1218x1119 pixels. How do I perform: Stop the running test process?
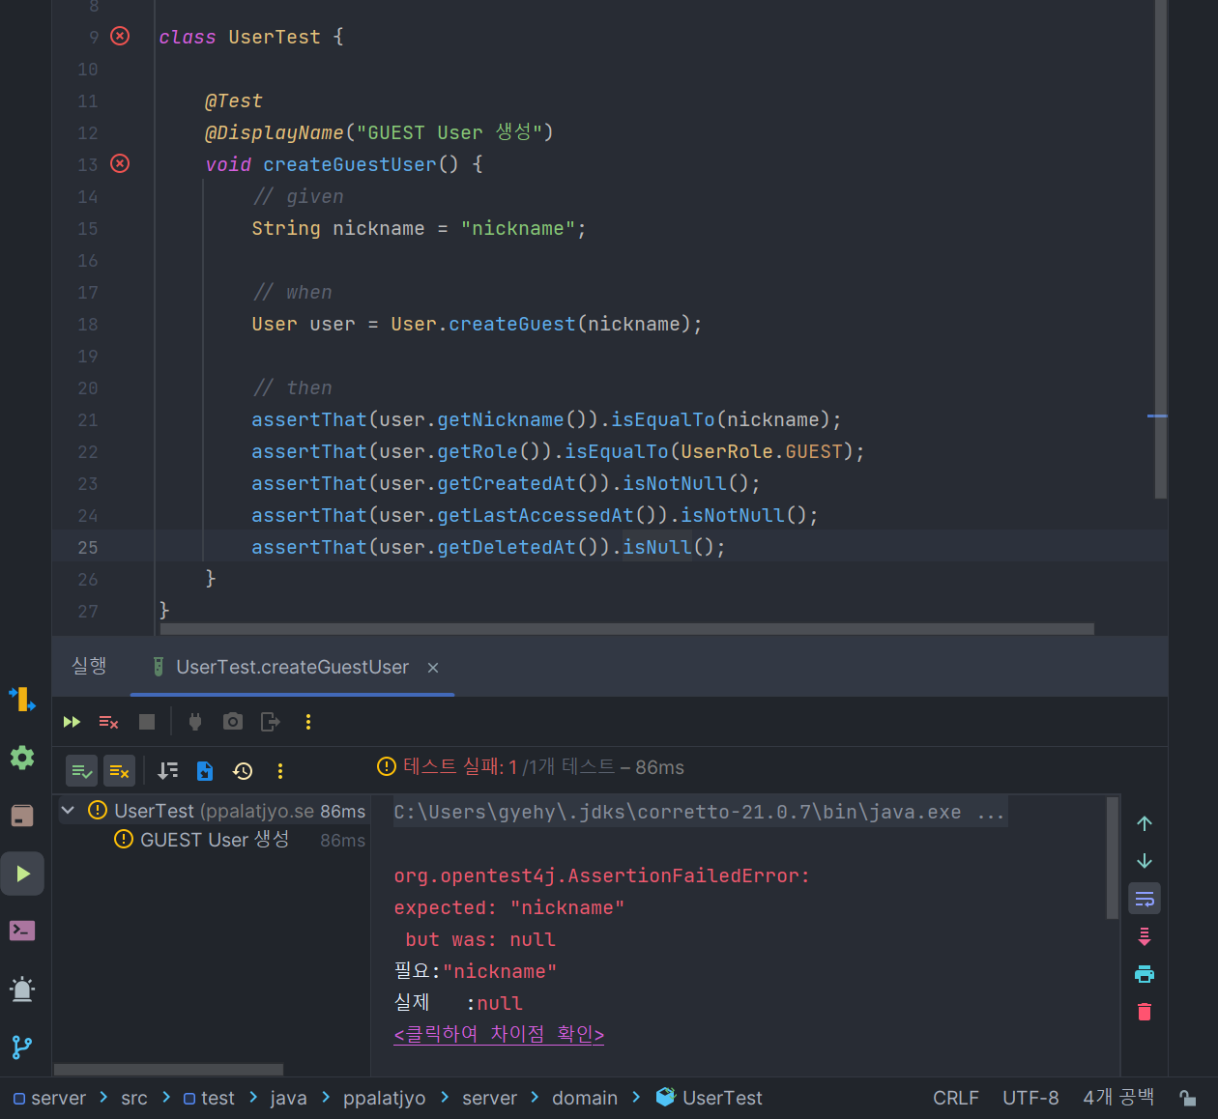pos(146,722)
